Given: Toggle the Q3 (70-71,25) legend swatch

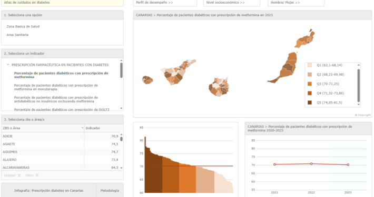Looking at the screenshot, I should point(310,84).
